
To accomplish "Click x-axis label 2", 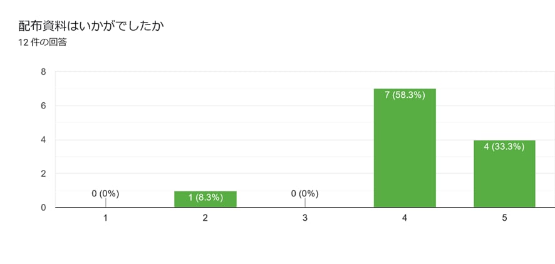I will pyautogui.click(x=205, y=219).
